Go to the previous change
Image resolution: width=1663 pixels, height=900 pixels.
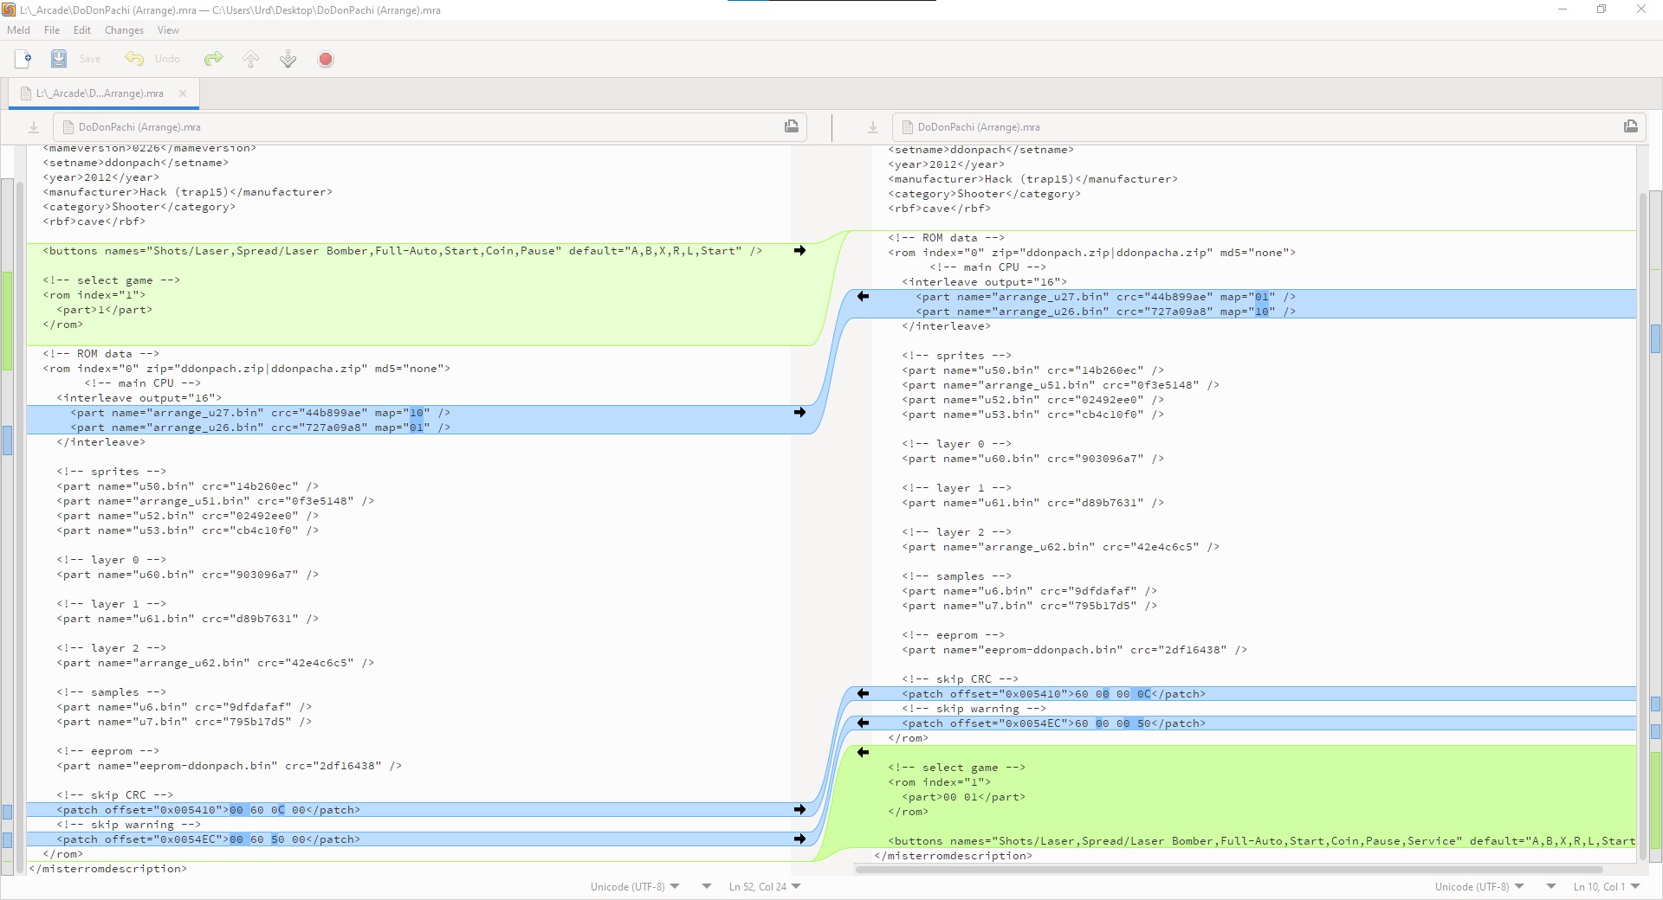251,59
